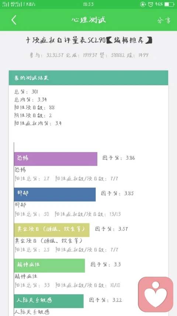This screenshot has height=316, width=177.
Task: Open the 我的测试结果 section header
Action: point(88,78)
